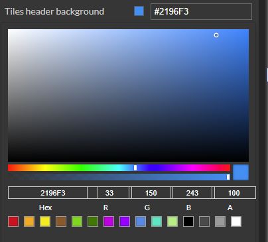Click the A label under the fields
268x242 pixels.
tap(230, 208)
